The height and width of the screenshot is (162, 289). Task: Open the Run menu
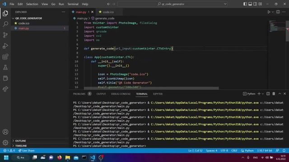pyautogui.click(x=61, y=4)
